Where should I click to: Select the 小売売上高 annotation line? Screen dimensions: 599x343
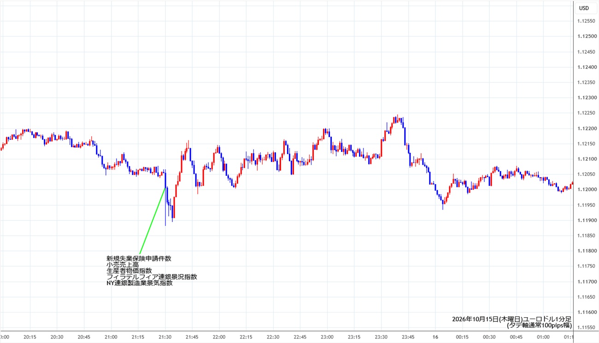point(123,265)
